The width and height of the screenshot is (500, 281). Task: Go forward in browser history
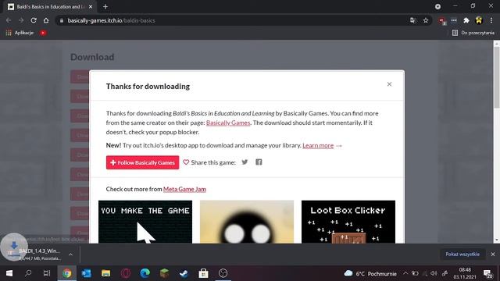coord(21,20)
